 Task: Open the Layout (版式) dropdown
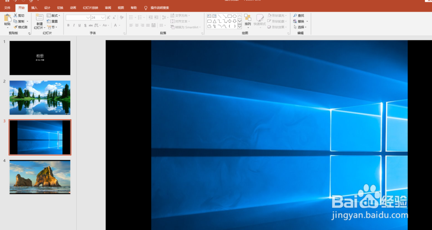(54, 16)
